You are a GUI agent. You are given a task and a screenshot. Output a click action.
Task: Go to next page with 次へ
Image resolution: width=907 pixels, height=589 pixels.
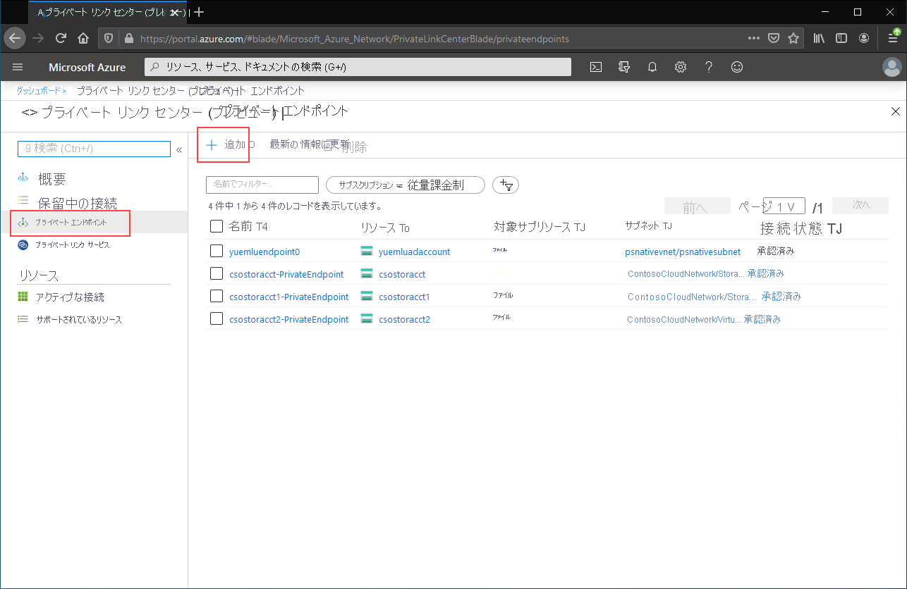pos(860,206)
